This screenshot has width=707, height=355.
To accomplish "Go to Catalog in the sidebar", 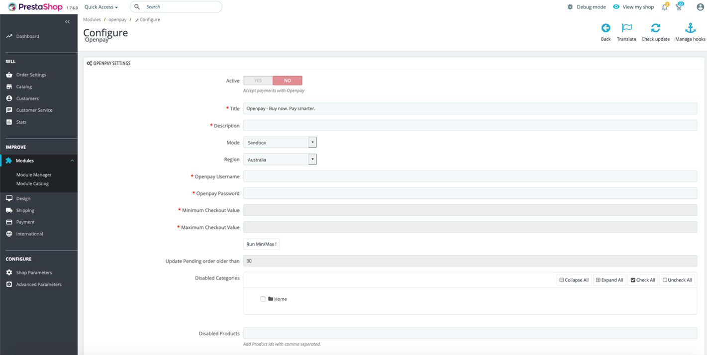I will coord(24,87).
